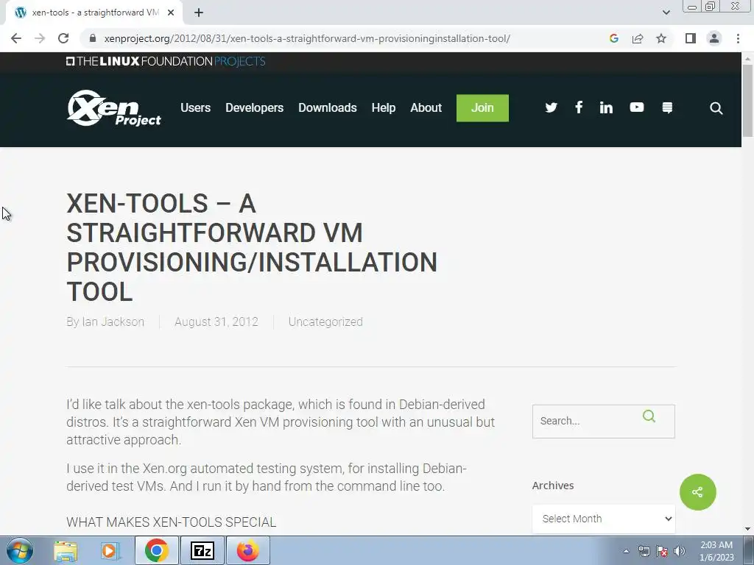Viewport: 754px width, 565px height.
Task: Show hidden tray icons arrow
Action: pos(626,551)
